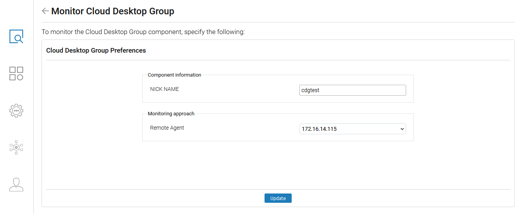Screen dimensions: 519x214
Task: Go back using the arrow beside the title
Action: [x=45, y=11]
